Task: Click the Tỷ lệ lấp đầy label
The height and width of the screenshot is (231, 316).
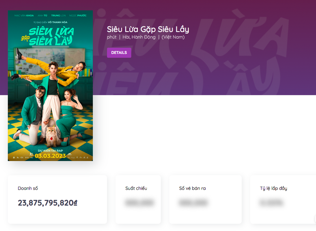Action: point(273,188)
